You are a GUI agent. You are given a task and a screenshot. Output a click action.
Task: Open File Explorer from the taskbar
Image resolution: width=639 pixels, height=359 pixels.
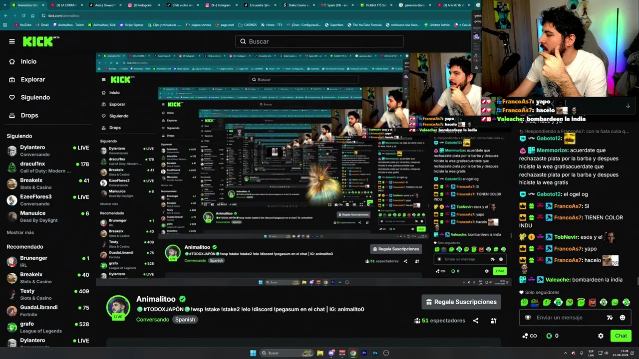coord(320,353)
